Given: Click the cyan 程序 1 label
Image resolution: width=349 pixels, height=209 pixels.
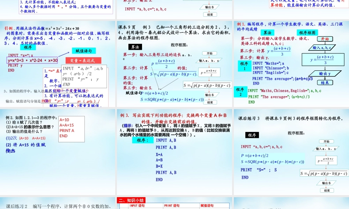Looking at the screenshot, I should click(x=245, y=66).
